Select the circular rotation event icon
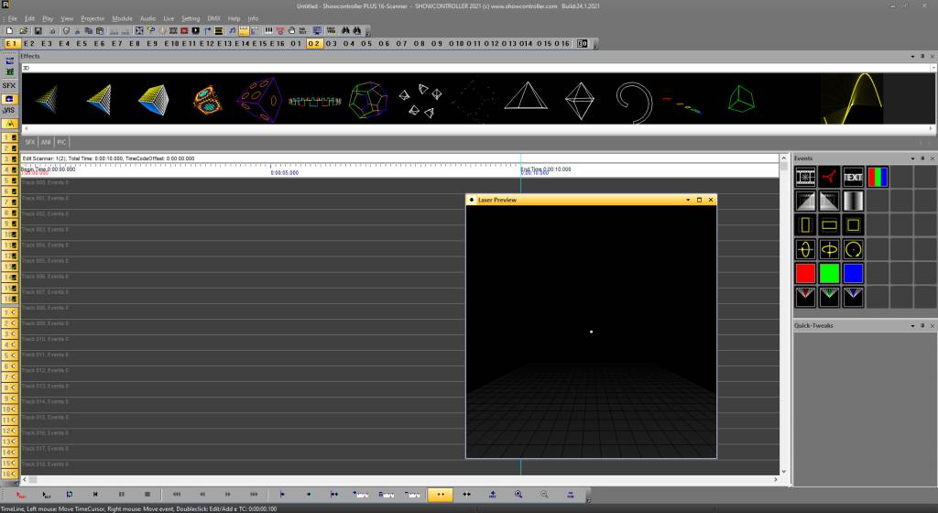The image size is (938, 513). (x=853, y=249)
